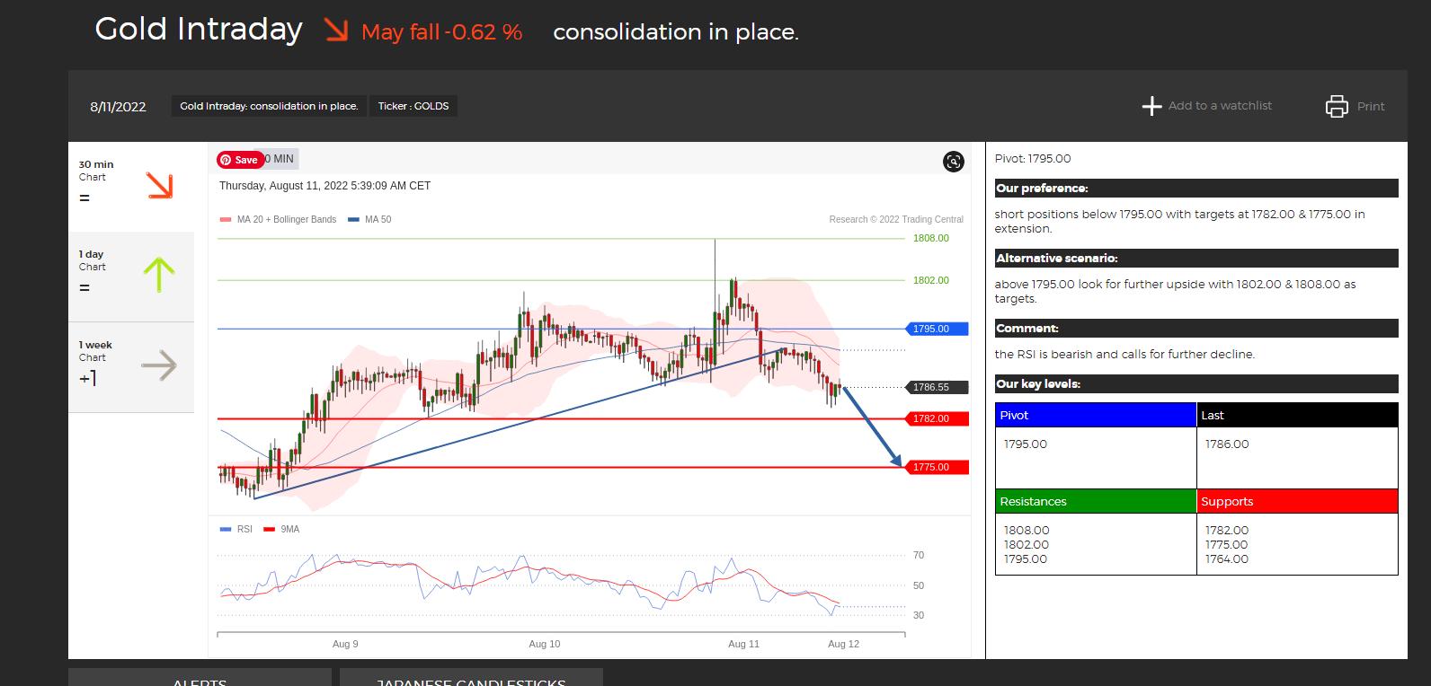Click Gold Intraday: consolidation in place tag
Image resolution: width=1431 pixels, height=686 pixels.
(x=269, y=106)
